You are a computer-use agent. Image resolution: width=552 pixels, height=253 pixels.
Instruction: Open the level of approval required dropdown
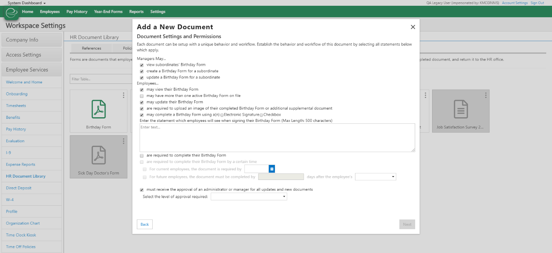coord(249,196)
